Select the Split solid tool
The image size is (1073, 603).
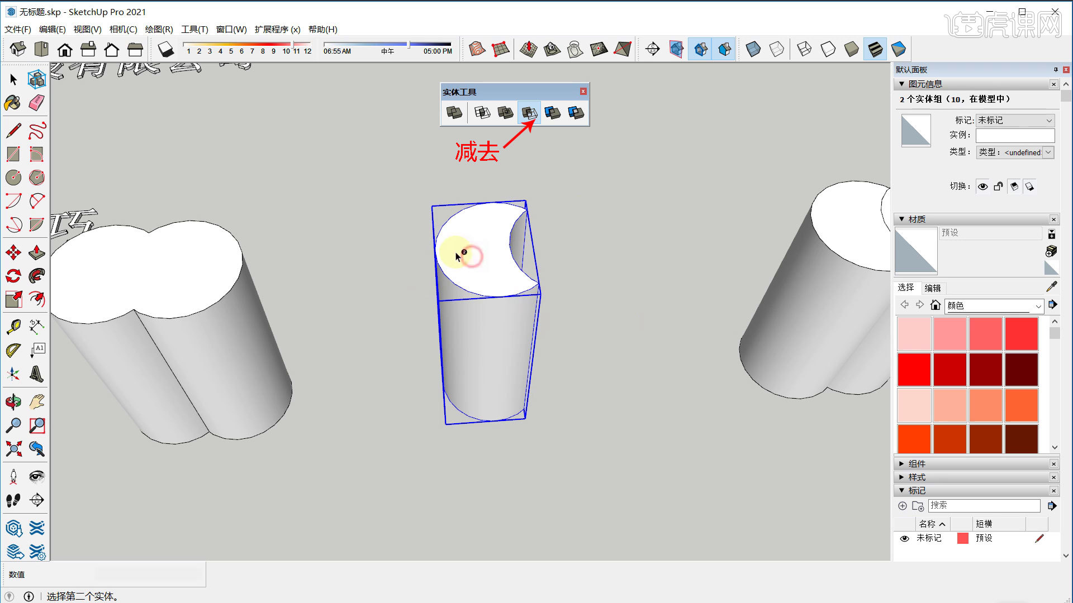point(576,113)
